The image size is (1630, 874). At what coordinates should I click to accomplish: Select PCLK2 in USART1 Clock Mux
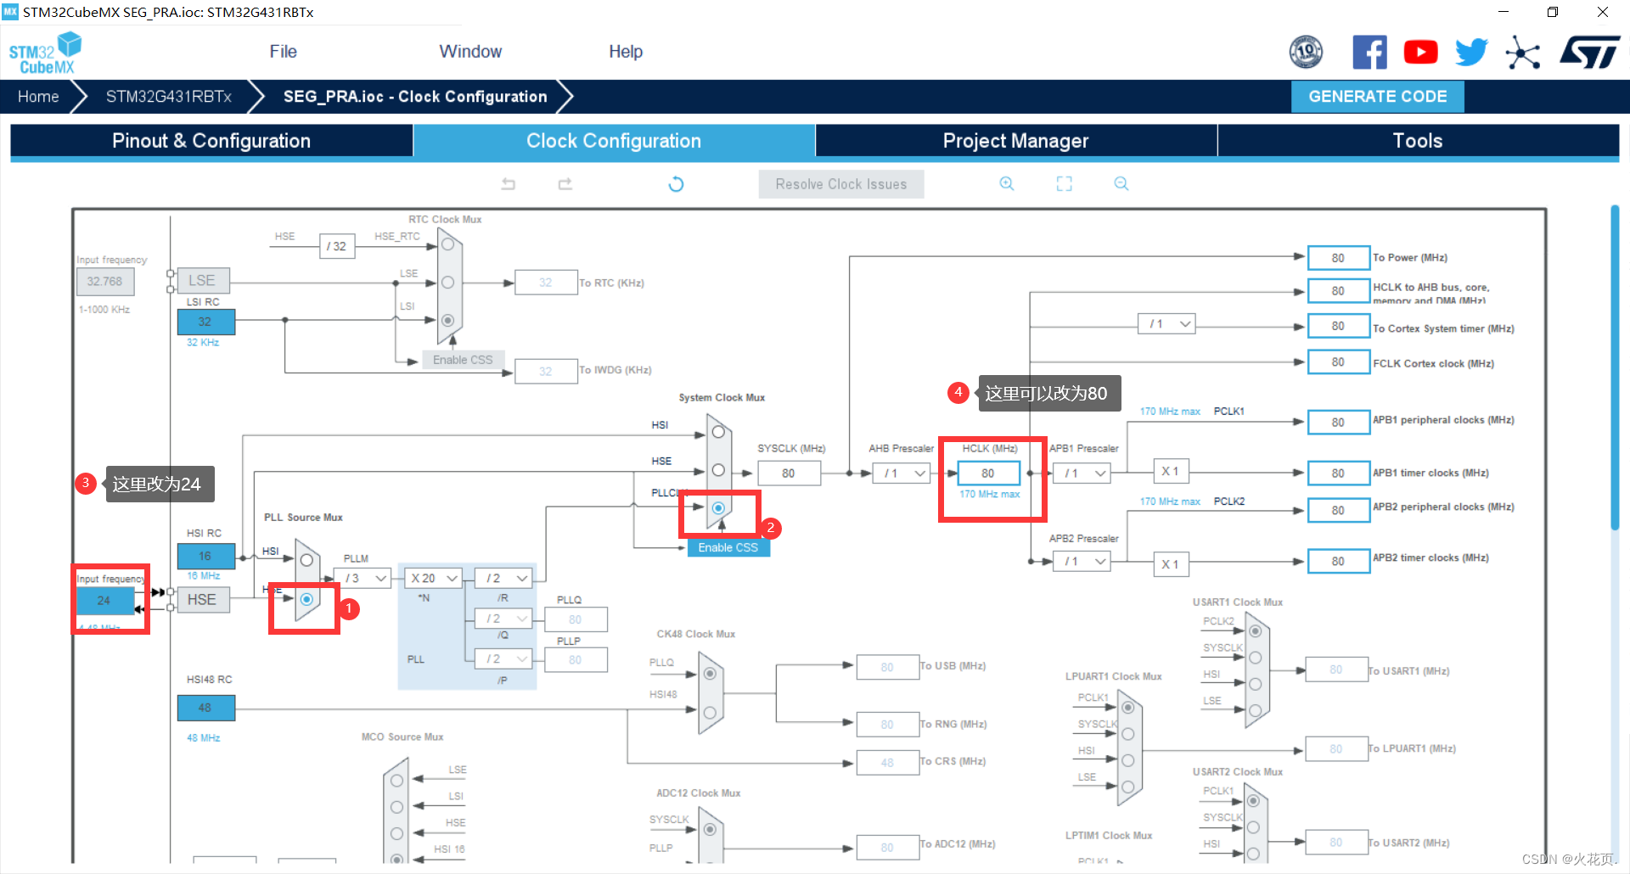tap(1255, 631)
